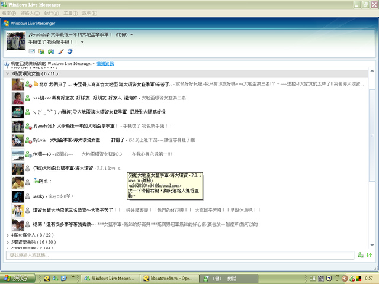Screen dimensions: 379x284
Task: Click the Messenger quick launch icon
Action: [x=55, y=279]
